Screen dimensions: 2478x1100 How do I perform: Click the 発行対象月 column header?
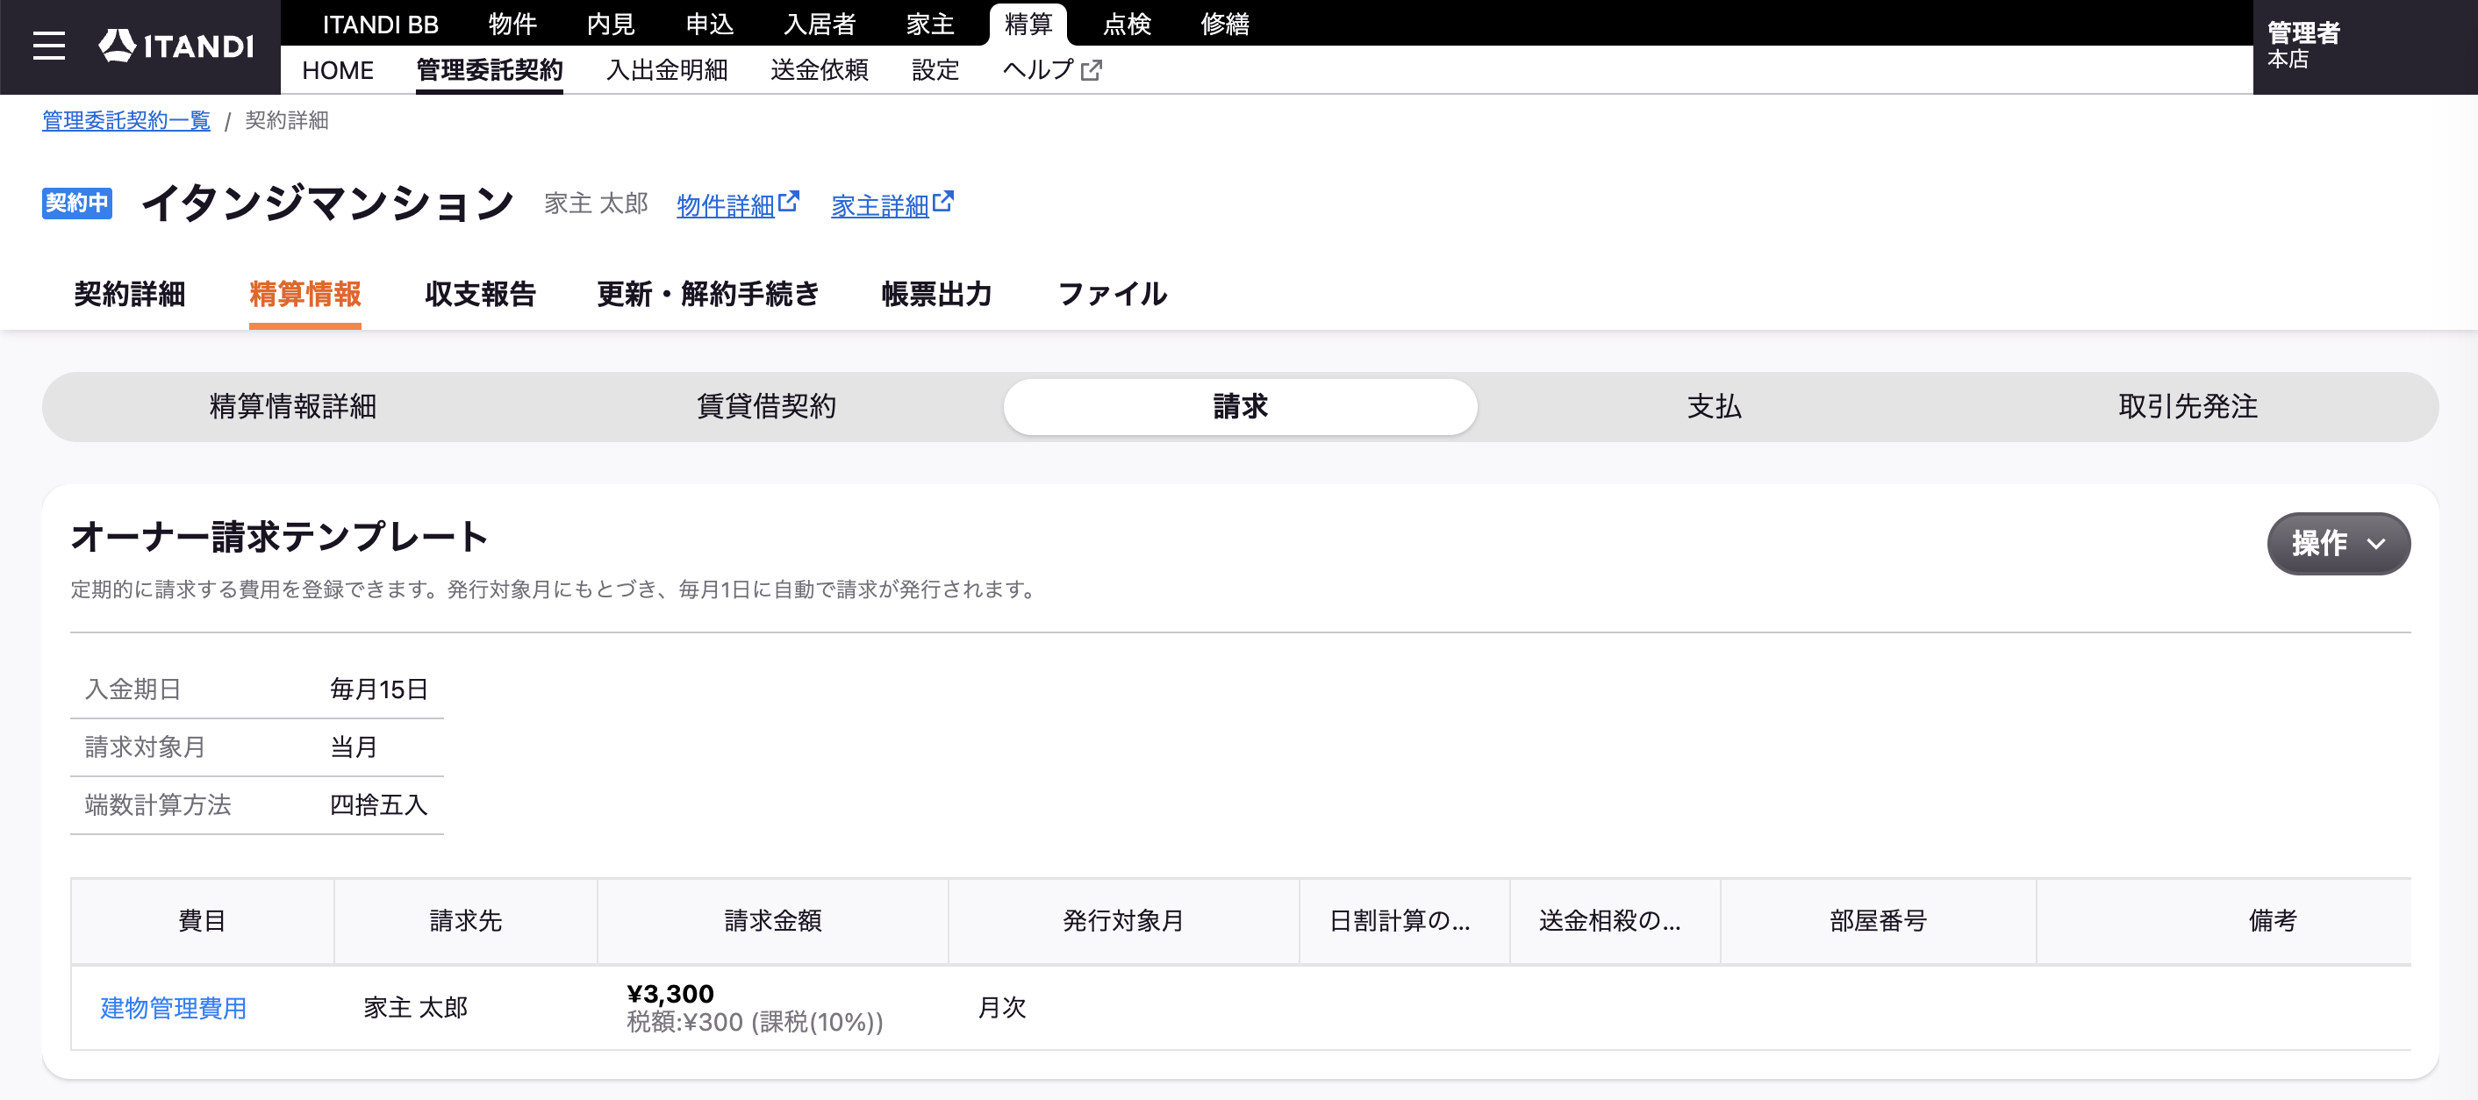point(1123,921)
